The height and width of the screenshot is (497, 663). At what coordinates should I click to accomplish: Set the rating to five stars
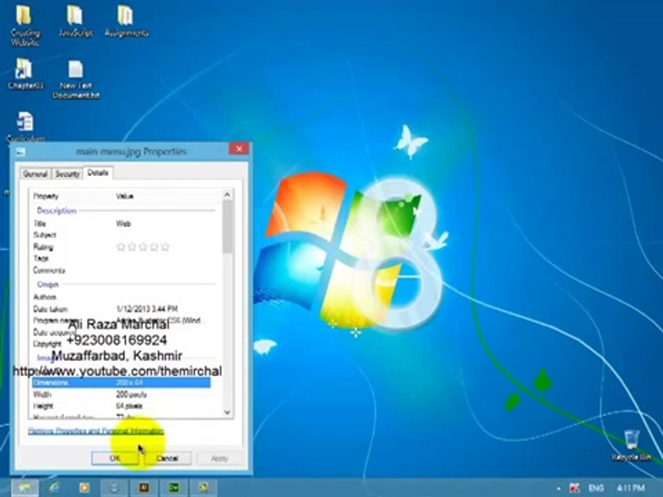click(x=165, y=247)
